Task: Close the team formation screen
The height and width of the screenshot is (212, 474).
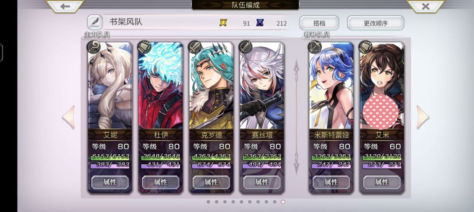Action: (x=426, y=6)
